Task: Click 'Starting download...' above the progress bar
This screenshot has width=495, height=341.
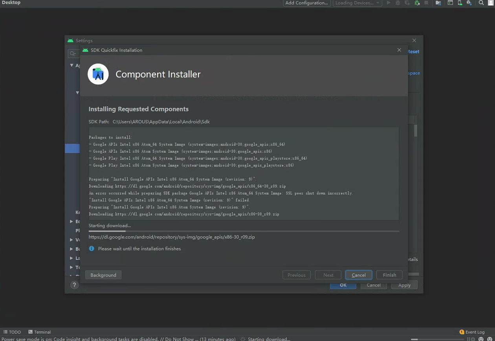Action: (110, 226)
